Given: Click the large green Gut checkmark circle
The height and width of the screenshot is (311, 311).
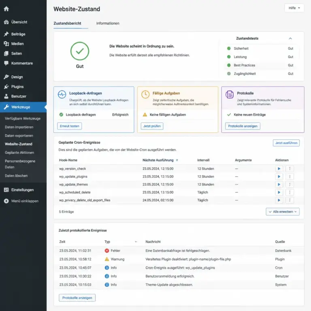Looking at the screenshot, I should (x=80, y=51).
